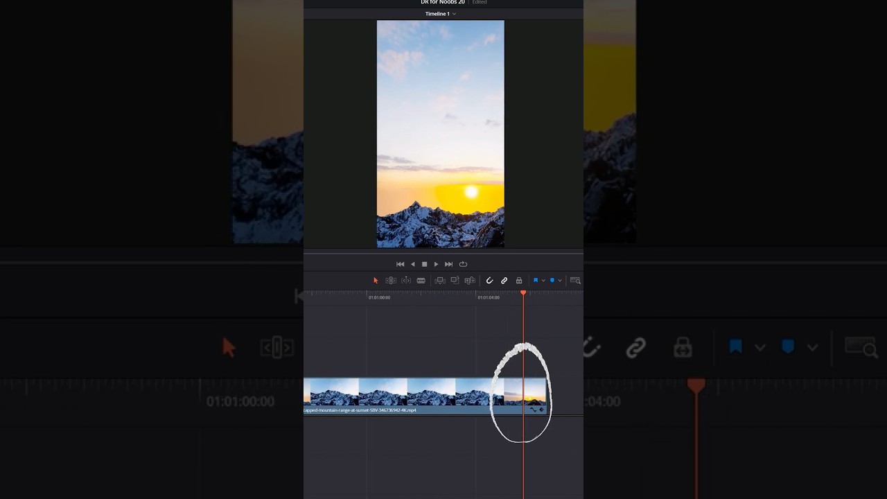Play the timeline forward

pos(436,264)
